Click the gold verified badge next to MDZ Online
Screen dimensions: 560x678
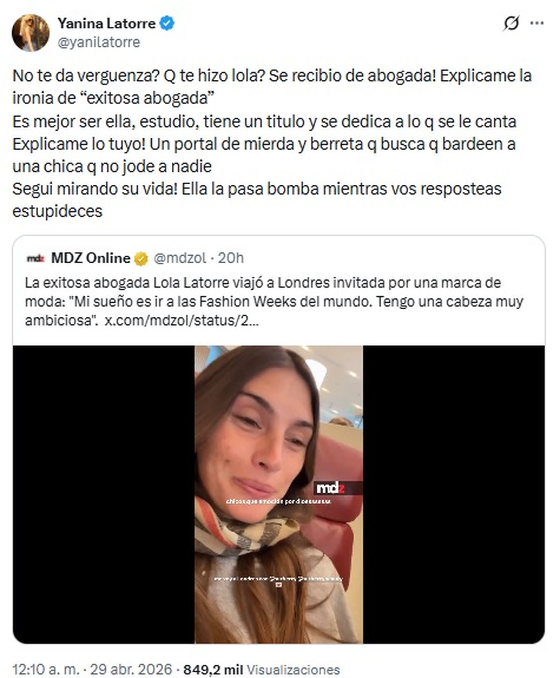pos(141,258)
